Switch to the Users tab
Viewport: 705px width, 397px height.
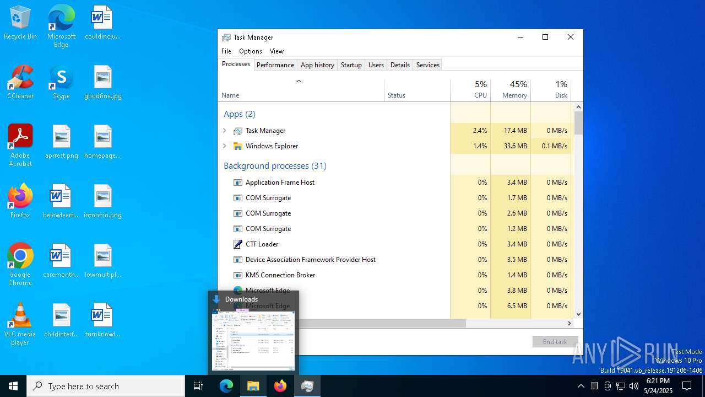376,65
